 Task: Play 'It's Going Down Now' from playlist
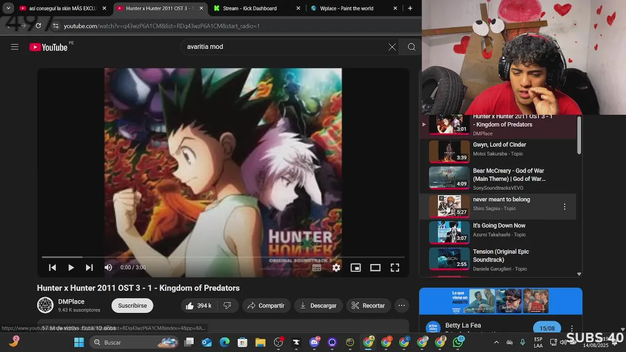click(x=497, y=232)
